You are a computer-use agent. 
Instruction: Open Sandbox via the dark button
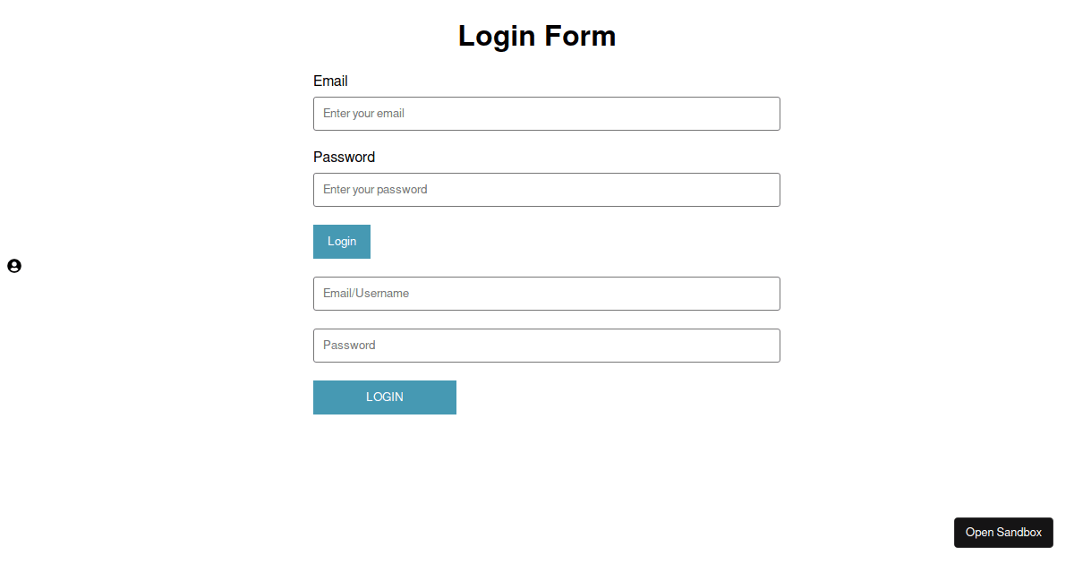coord(1003,533)
